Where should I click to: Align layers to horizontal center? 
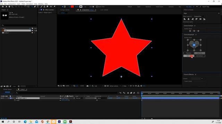pyautogui.click(x=189, y=19)
